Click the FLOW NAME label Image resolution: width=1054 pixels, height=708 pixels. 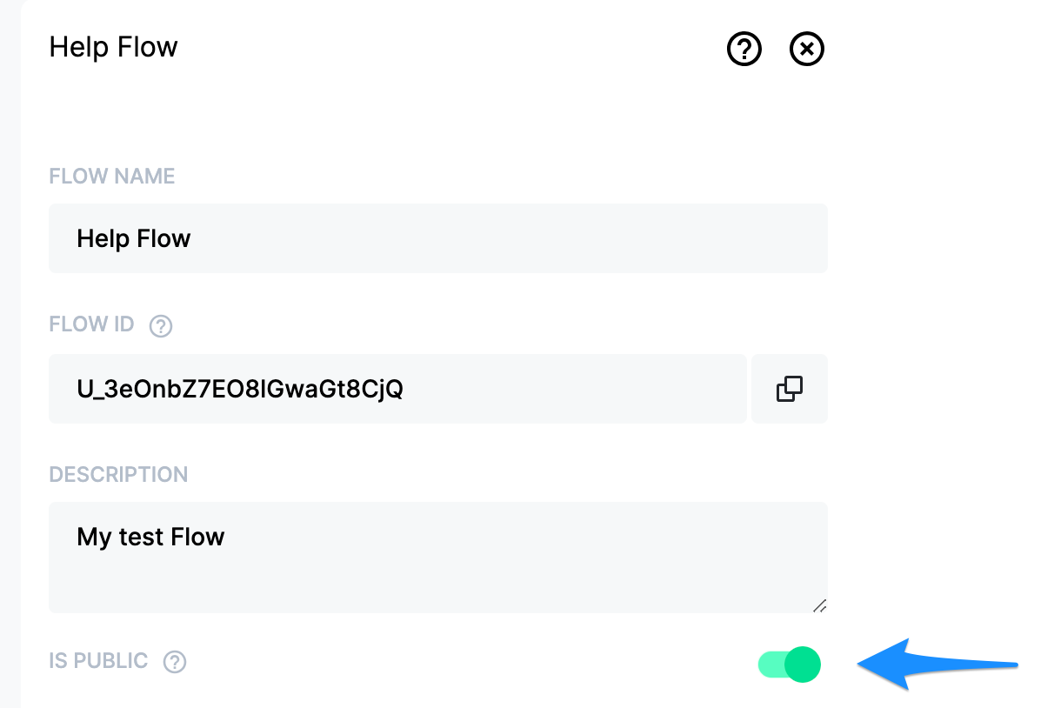[x=112, y=177]
